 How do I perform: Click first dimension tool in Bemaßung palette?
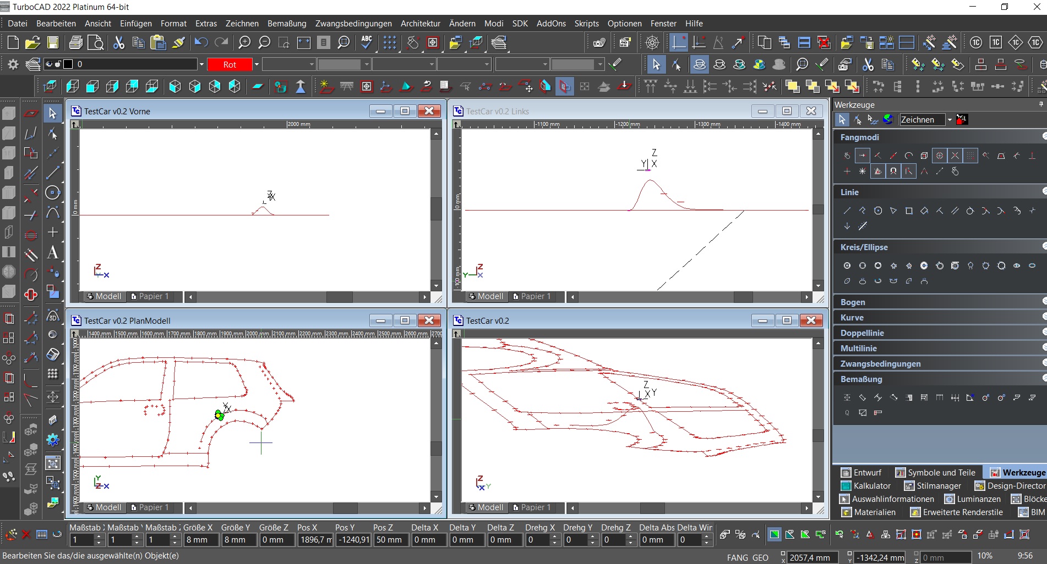point(847,397)
